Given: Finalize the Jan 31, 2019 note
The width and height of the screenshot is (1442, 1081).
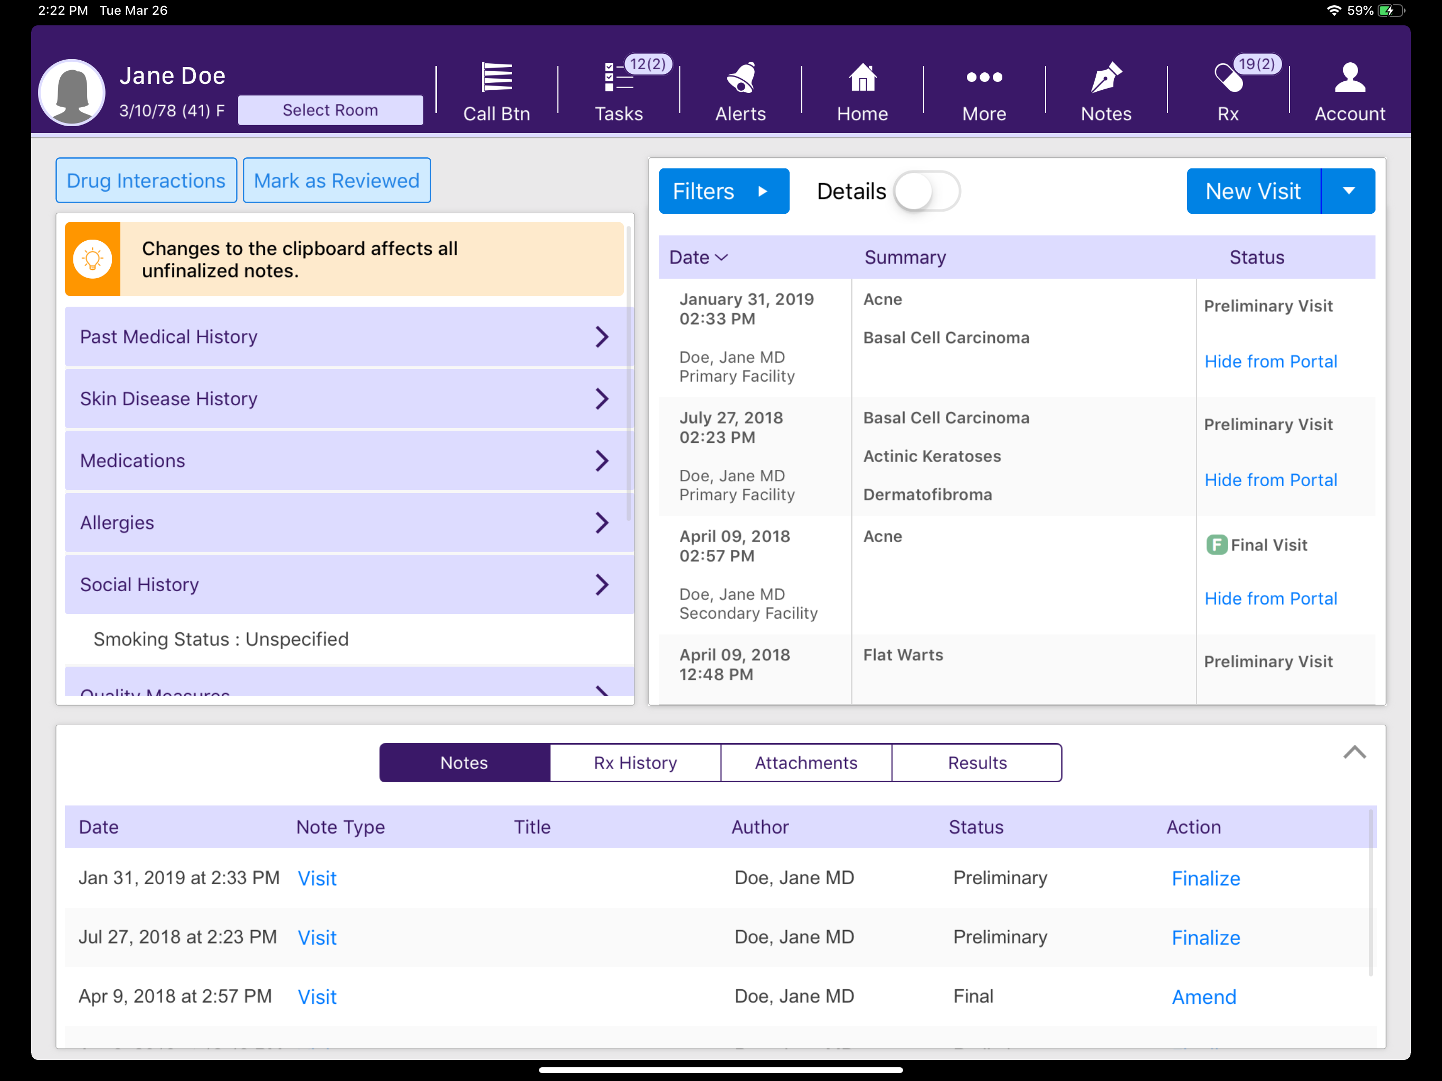Looking at the screenshot, I should pos(1206,879).
